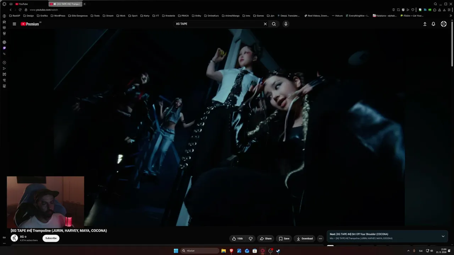Open the YouTube account avatar menu

coord(444,24)
